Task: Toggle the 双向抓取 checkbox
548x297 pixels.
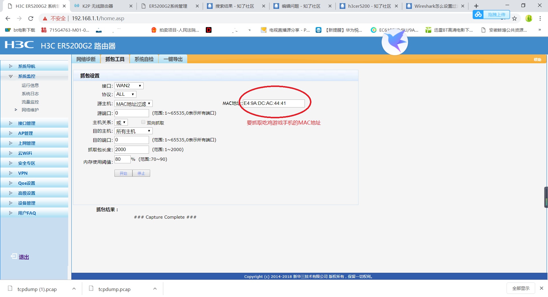Action: point(143,122)
